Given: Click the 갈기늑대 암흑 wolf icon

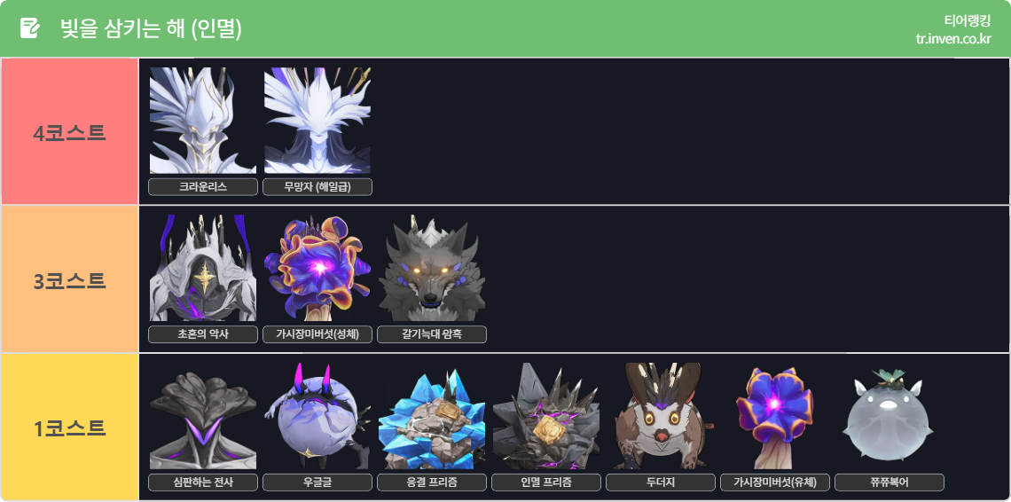Looking at the screenshot, I should tap(432, 268).
